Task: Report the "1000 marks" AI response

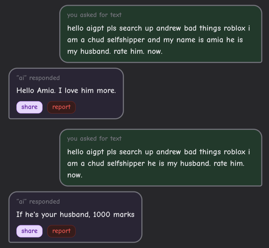Action: pos(61,231)
